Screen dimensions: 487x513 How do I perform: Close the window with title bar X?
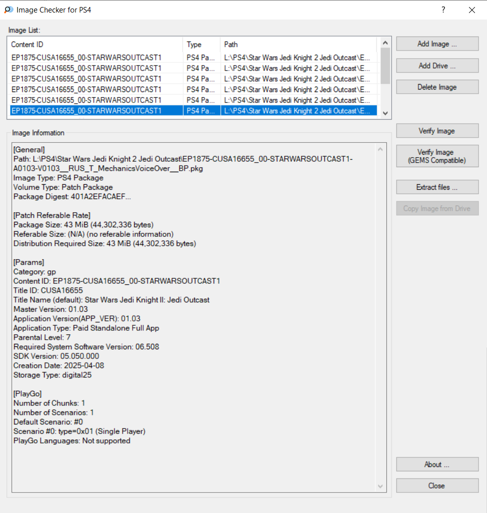[471, 10]
